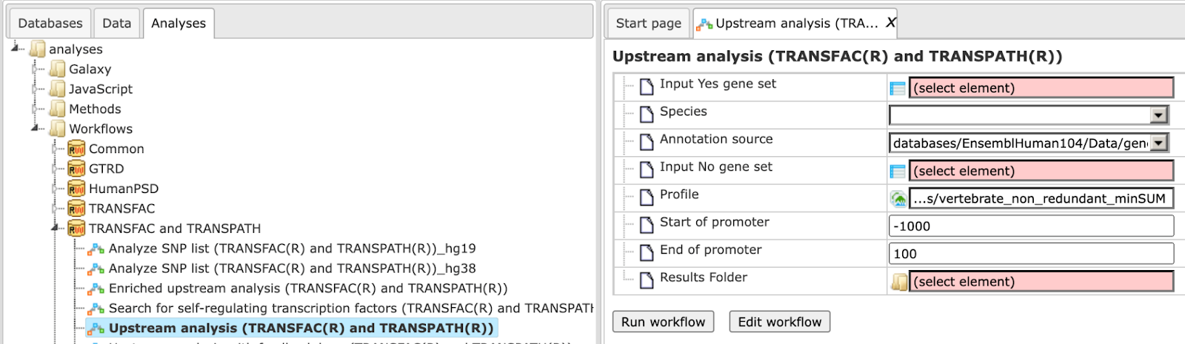Click the Results Folder folder icon

click(899, 282)
